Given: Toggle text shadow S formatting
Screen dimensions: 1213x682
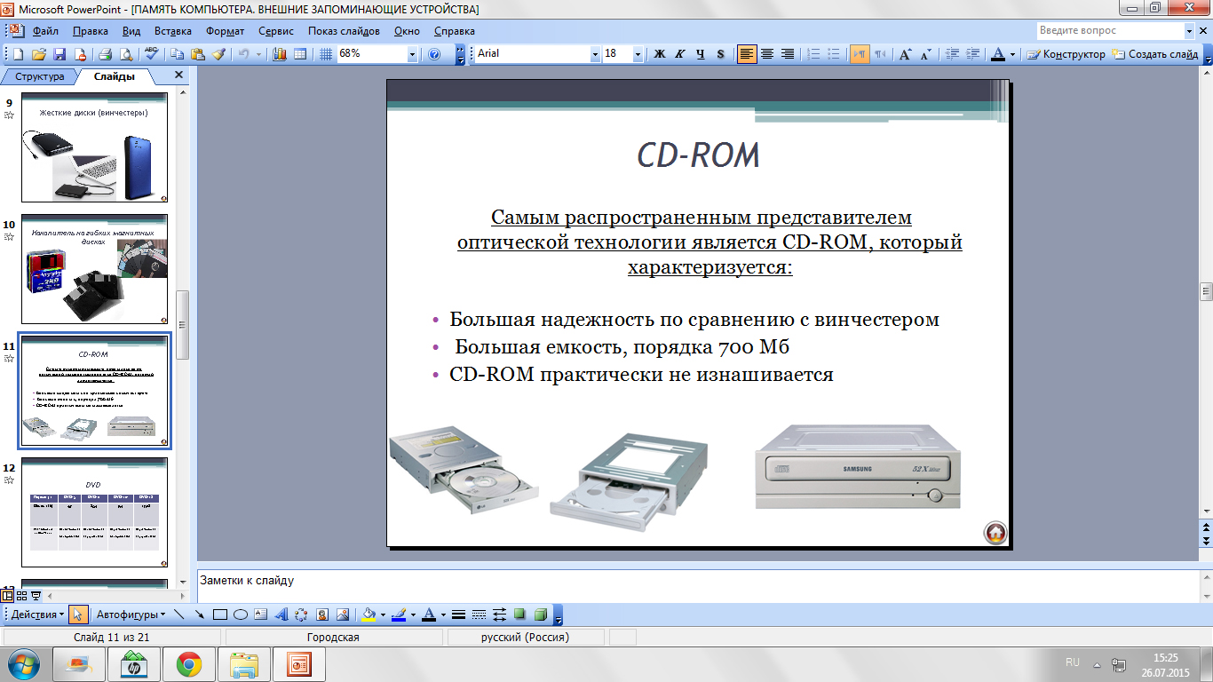Looking at the screenshot, I should 720,54.
